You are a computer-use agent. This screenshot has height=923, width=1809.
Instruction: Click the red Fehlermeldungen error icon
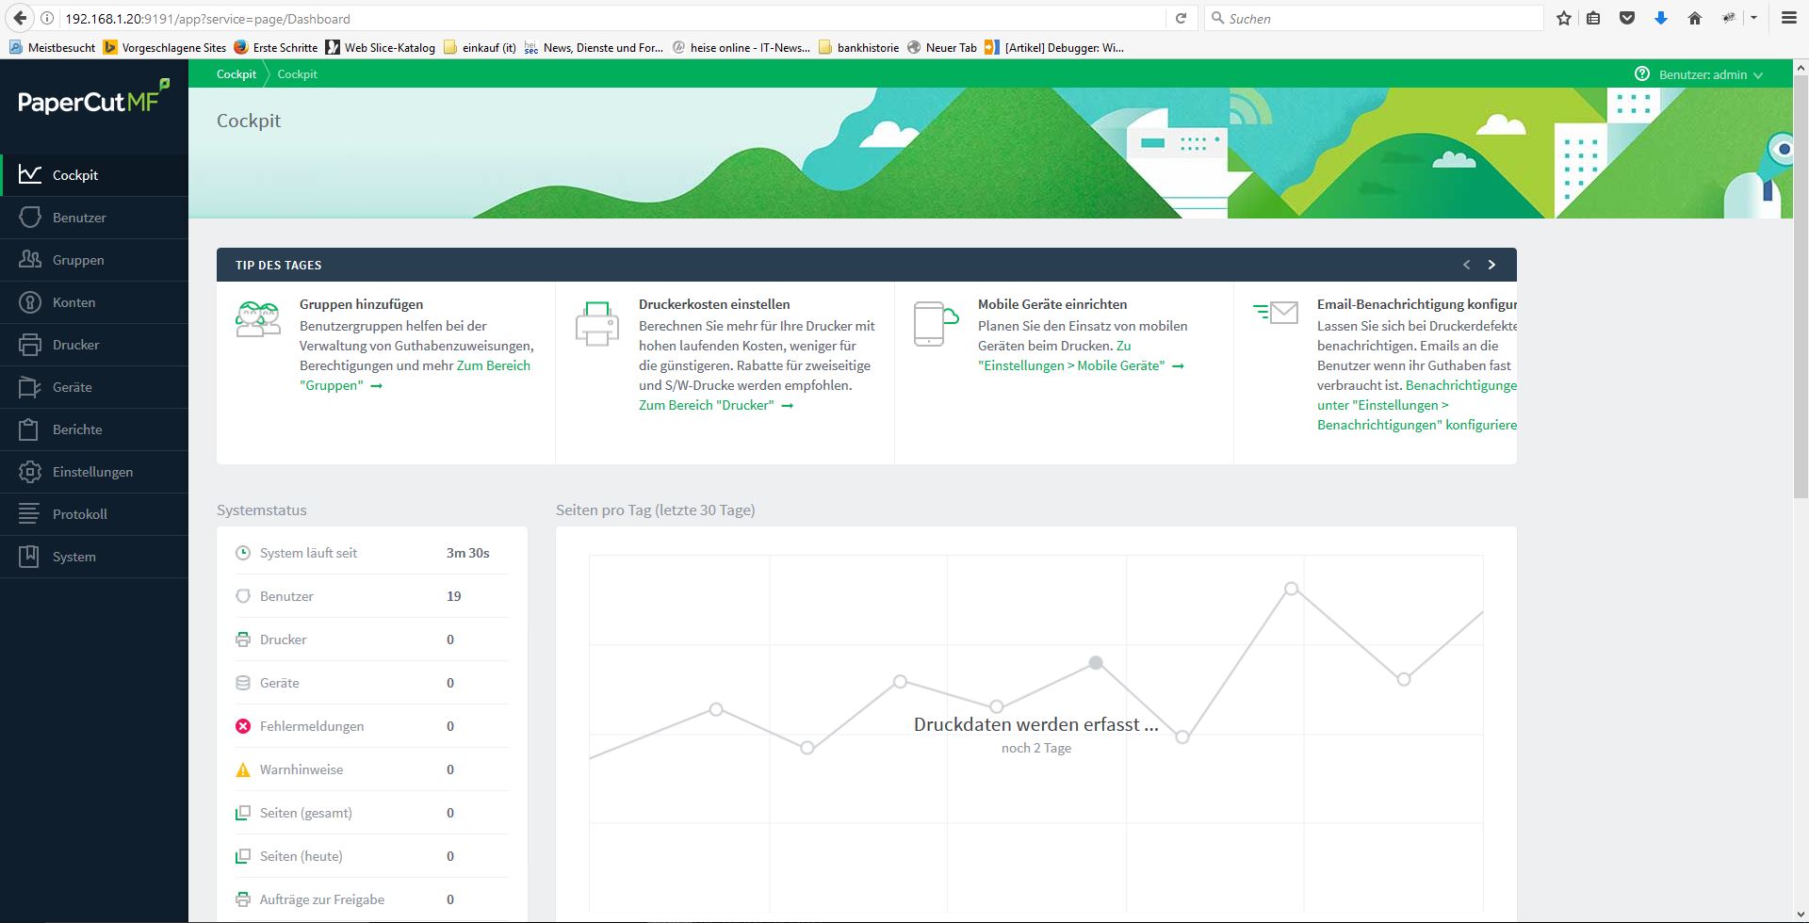243,726
